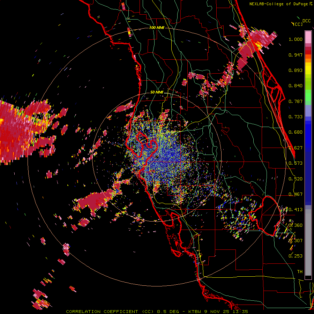Click the 50 NMI range ring label
Image resolution: width=314 pixels, height=314 pixels.
tap(157, 92)
